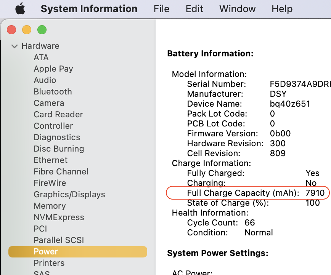The height and width of the screenshot is (275, 331).
Task: Select Apple Pay in the sidebar
Action: (x=53, y=69)
